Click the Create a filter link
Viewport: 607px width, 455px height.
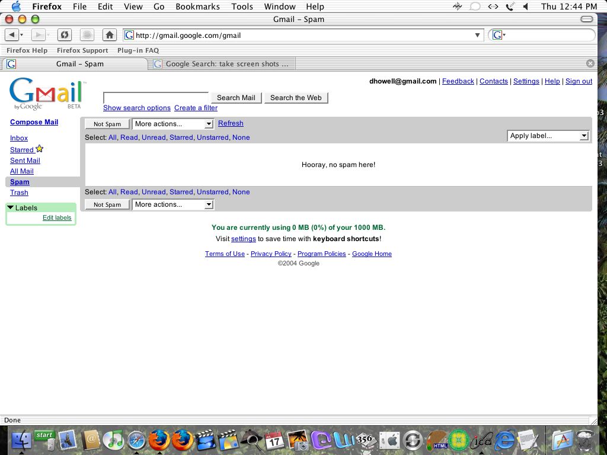[x=196, y=108]
